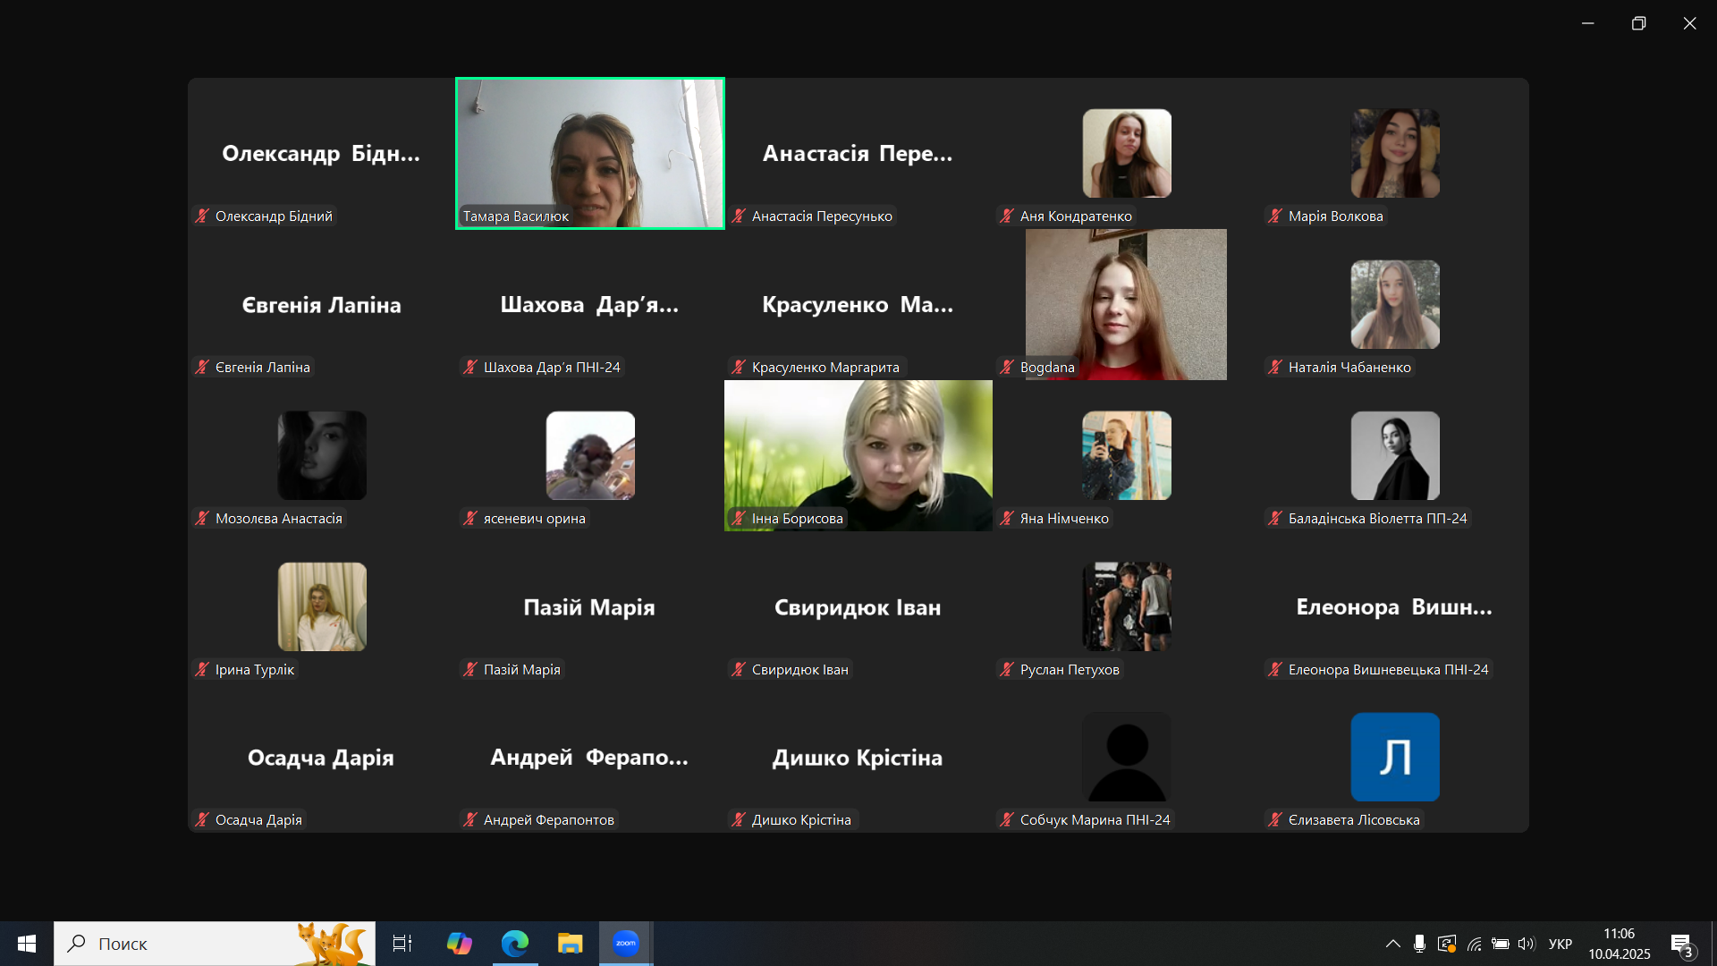This screenshot has width=1717, height=966.
Task: Click the Wi-Fi network tray icon
Action: click(x=1474, y=944)
